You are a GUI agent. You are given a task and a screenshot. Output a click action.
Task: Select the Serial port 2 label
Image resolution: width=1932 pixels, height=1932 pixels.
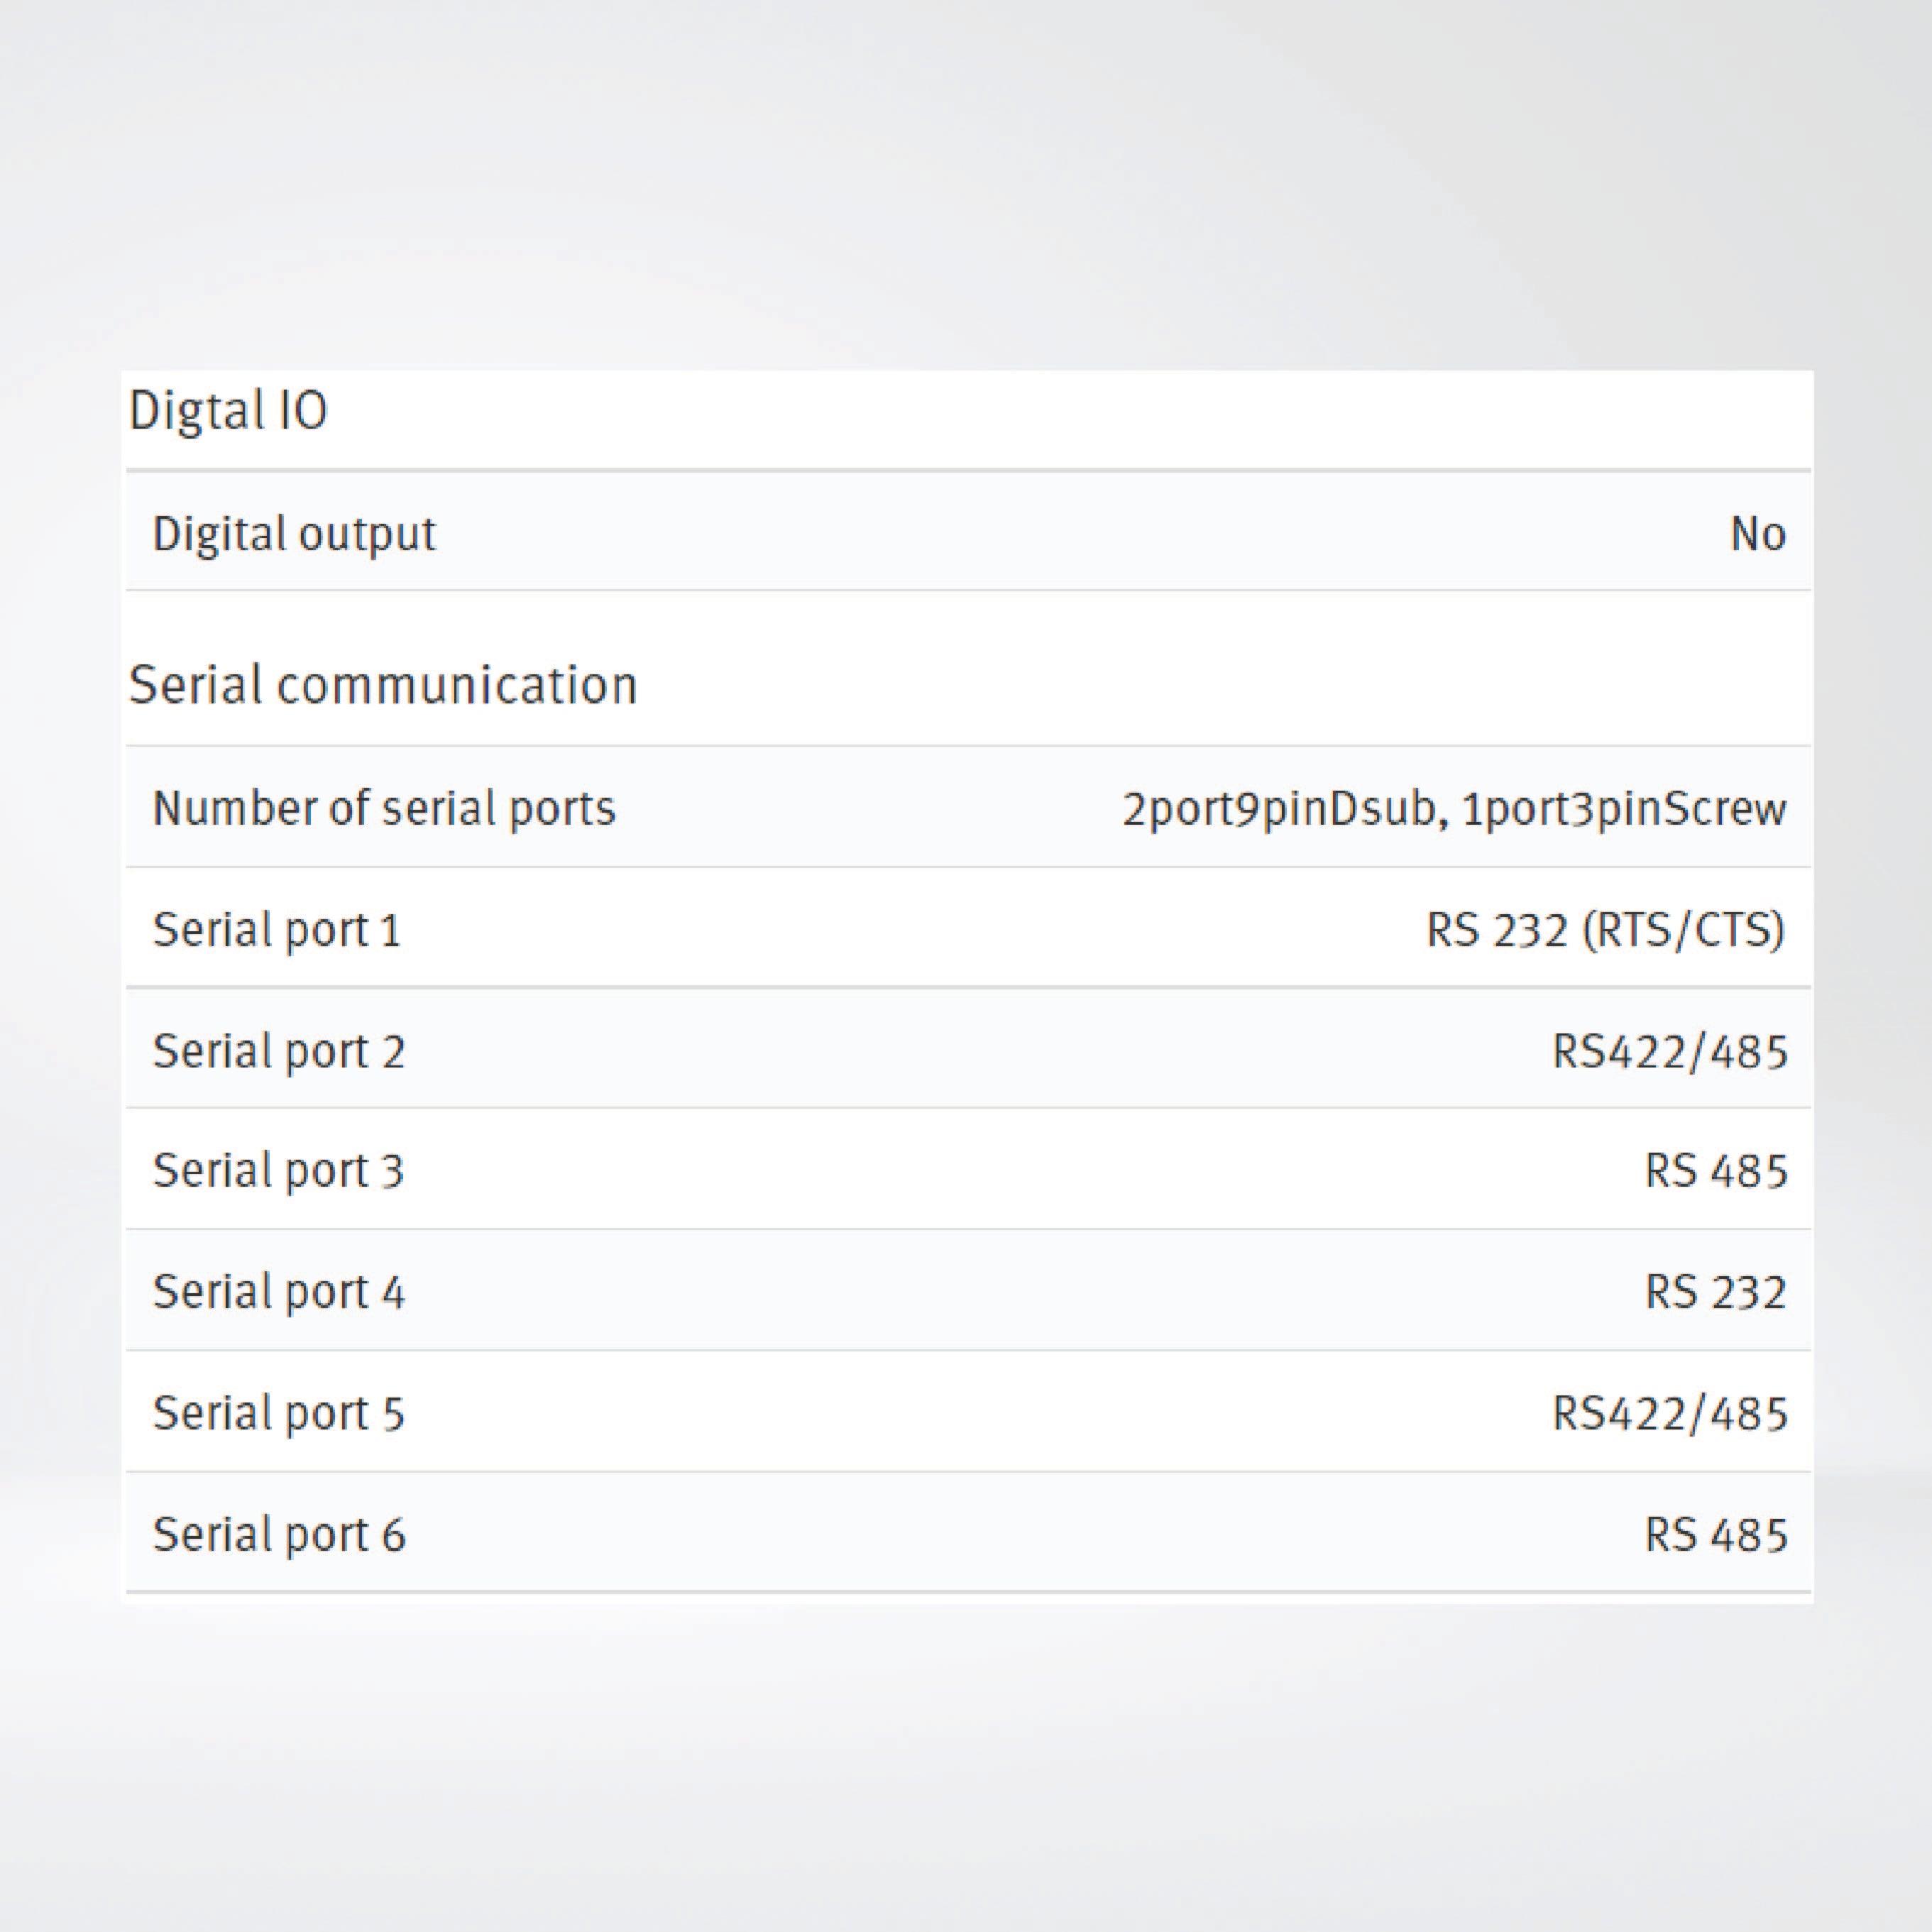[279, 1051]
